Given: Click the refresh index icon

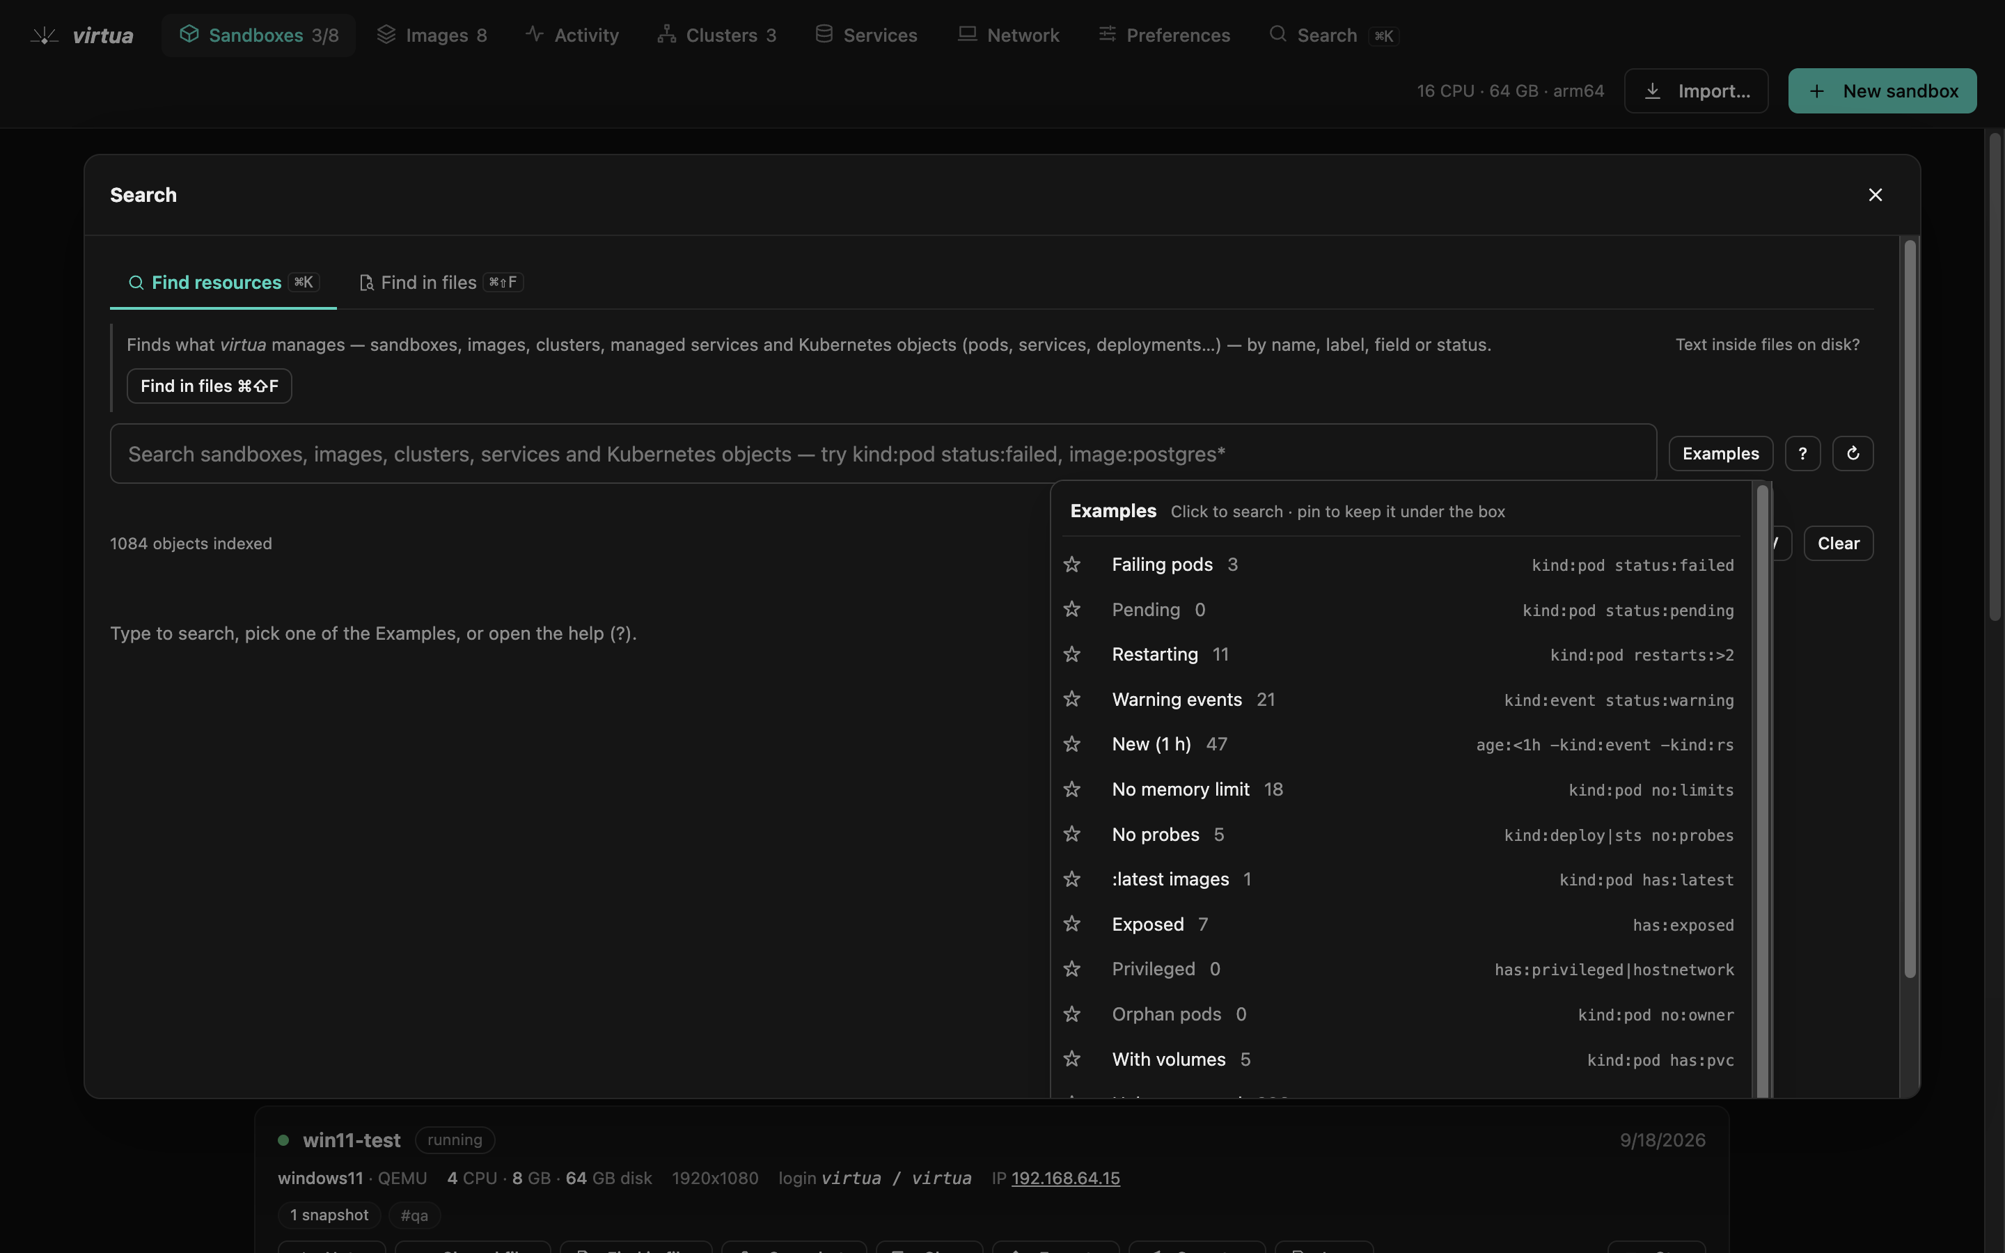Looking at the screenshot, I should point(1853,453).
